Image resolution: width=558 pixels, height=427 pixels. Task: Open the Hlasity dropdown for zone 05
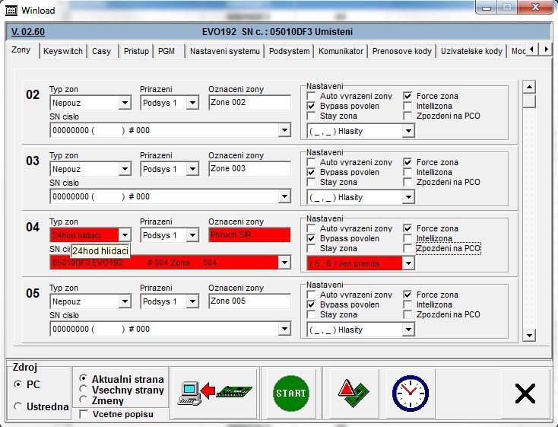(408, 330)
